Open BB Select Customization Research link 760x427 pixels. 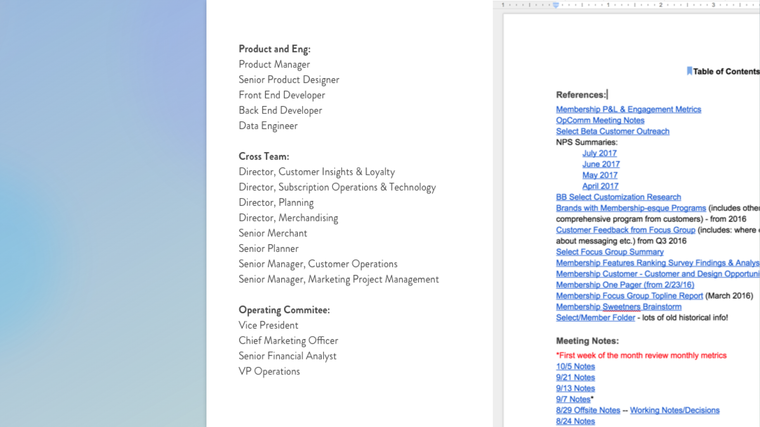click(x=618, y=197)
